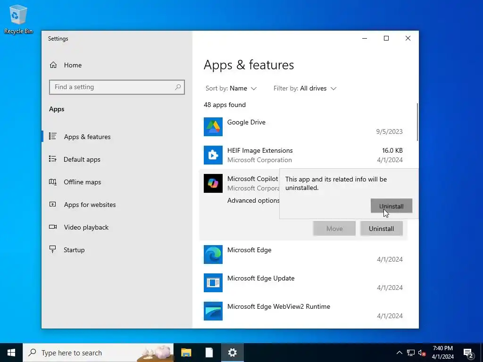Image resolution: width=483 pixels, height=362 pixels.
Task: Go to Apps for websites page
Action: (x=90, y=205)
